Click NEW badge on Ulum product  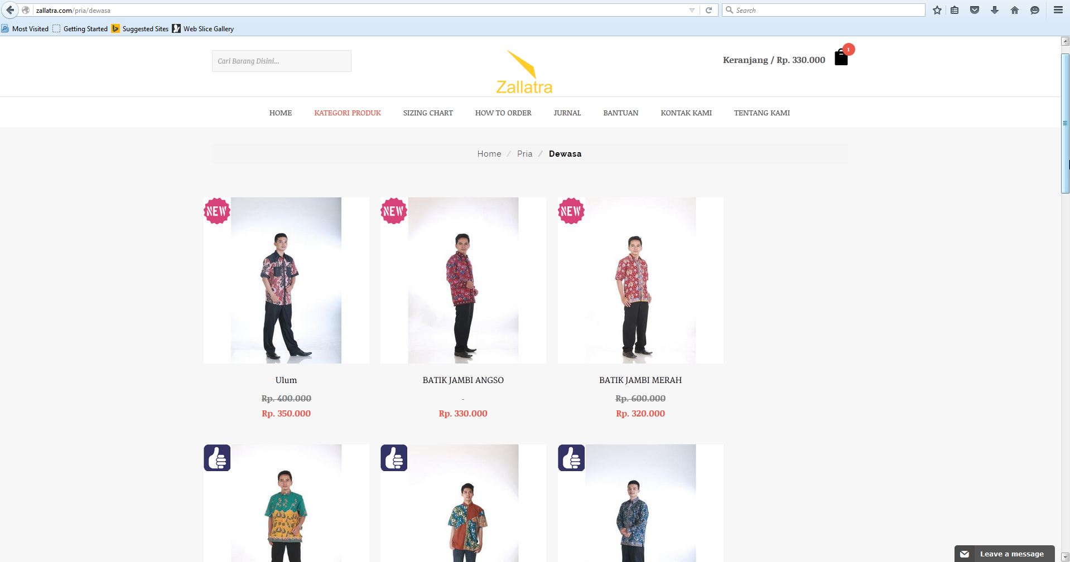click(217, 211)
